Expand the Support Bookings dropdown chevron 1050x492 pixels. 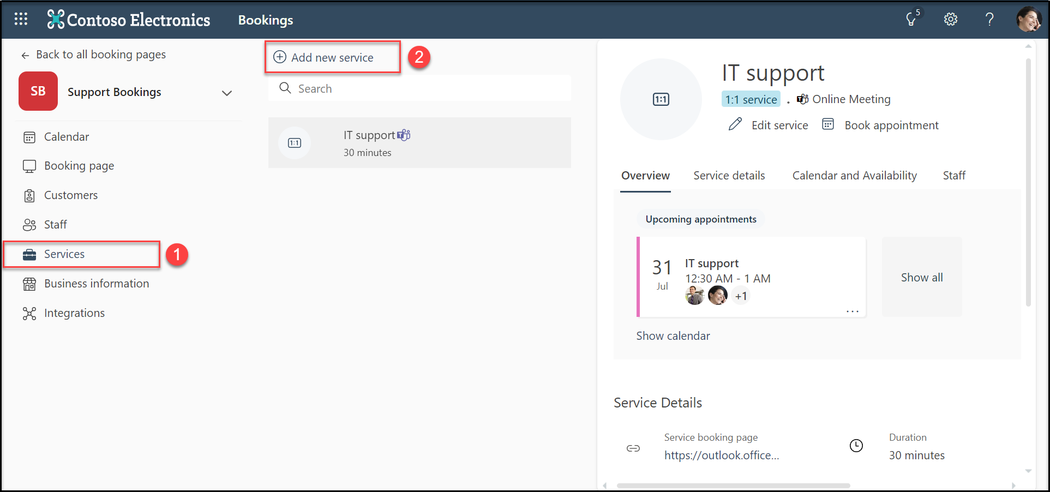click(227, 93)
